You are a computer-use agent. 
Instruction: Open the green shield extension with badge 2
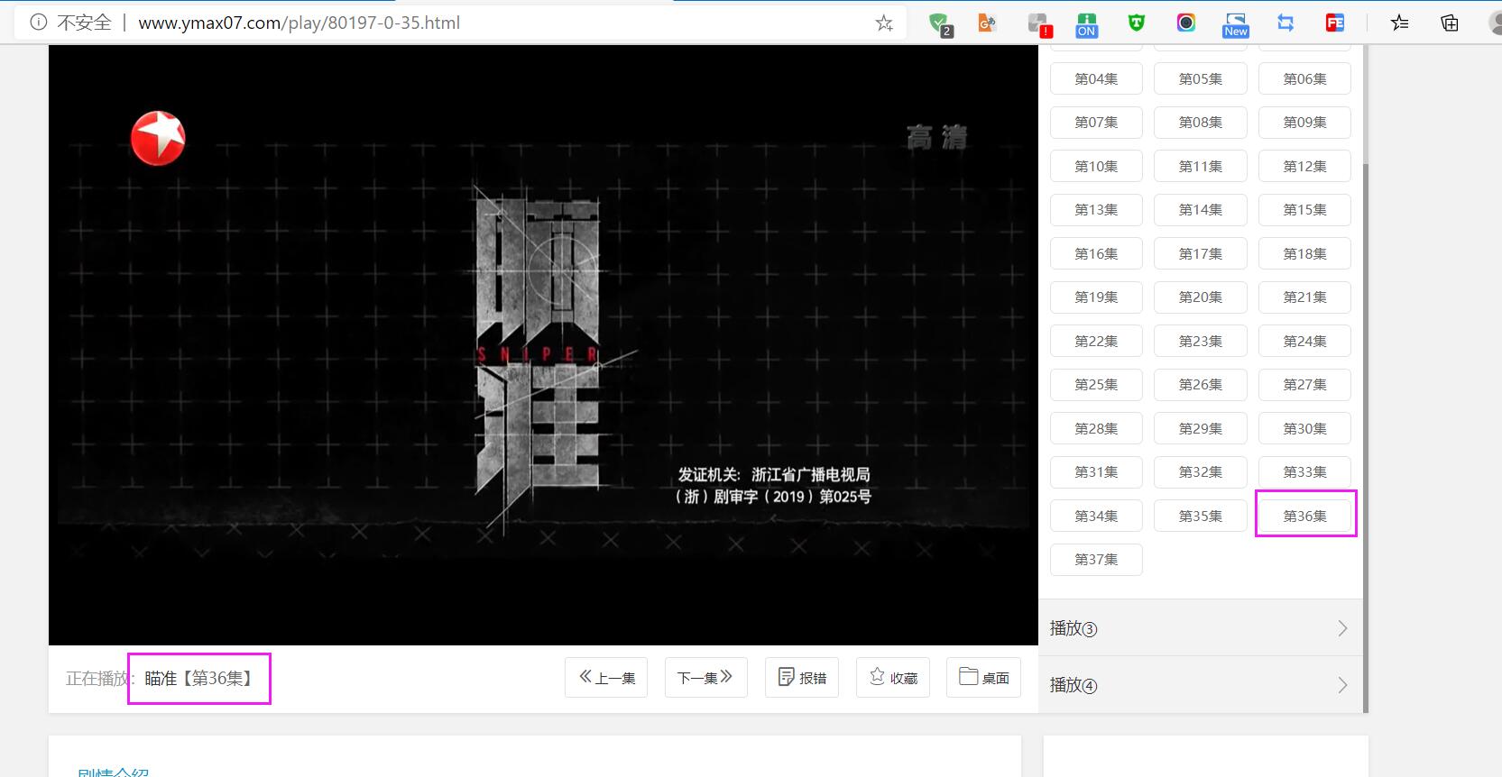pos(941,24)
